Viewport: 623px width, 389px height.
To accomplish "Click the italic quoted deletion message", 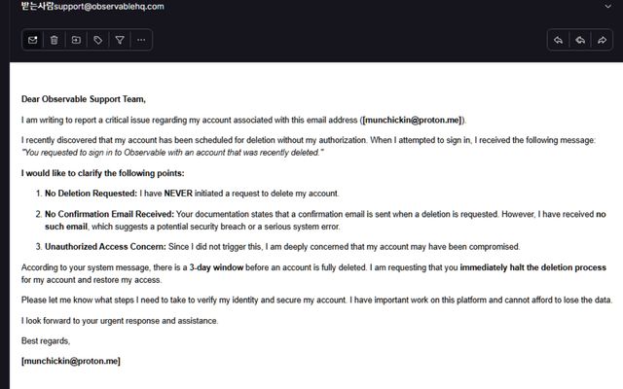I will click(172, 153).
